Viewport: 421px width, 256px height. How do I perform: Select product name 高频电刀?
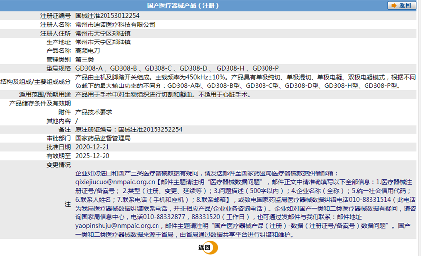88,50
